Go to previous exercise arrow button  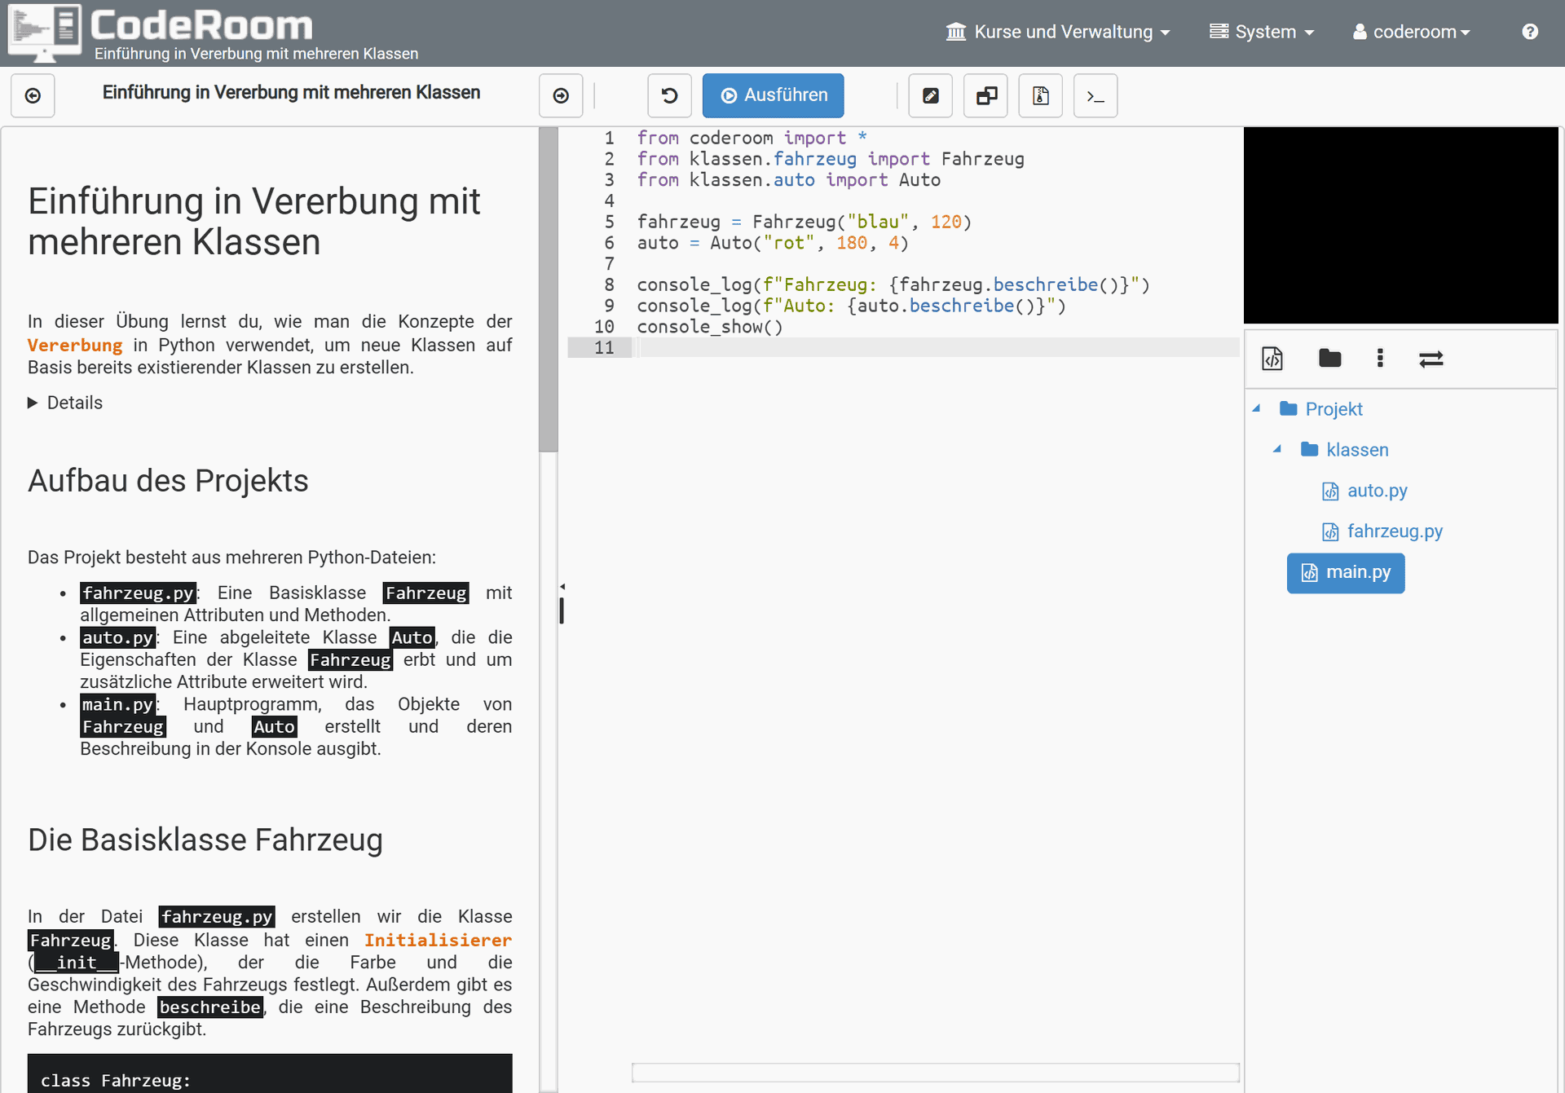click(x=33, y=95)
